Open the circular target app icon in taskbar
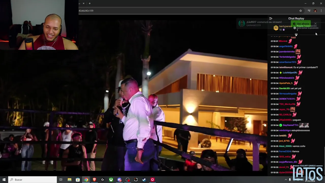This screenshot has height=183, width=325. 136,180
